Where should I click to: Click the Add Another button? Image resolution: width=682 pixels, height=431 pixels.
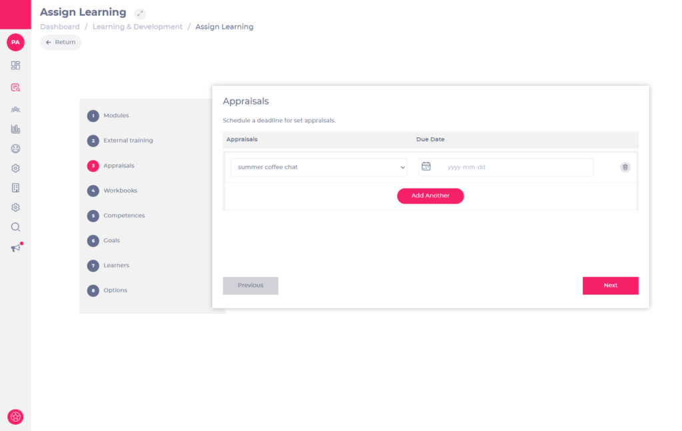point(430,196)
